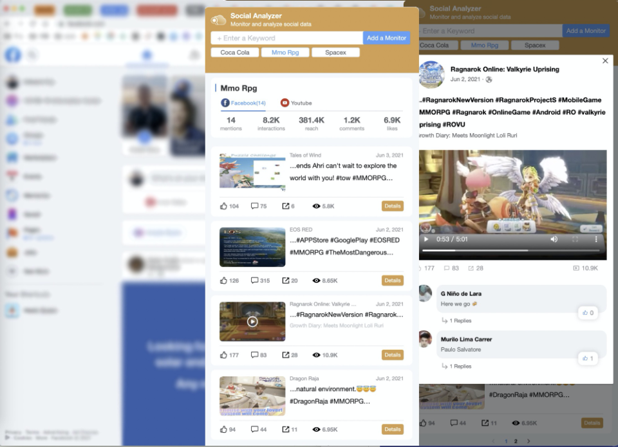The image size is (618, 447).
Task: Open the Ragnarok video thumbnail in the list
Action: click(252, 322)
